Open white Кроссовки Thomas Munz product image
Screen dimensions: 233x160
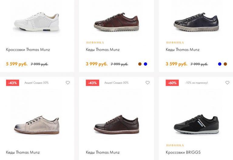click(x=36, y=21)
